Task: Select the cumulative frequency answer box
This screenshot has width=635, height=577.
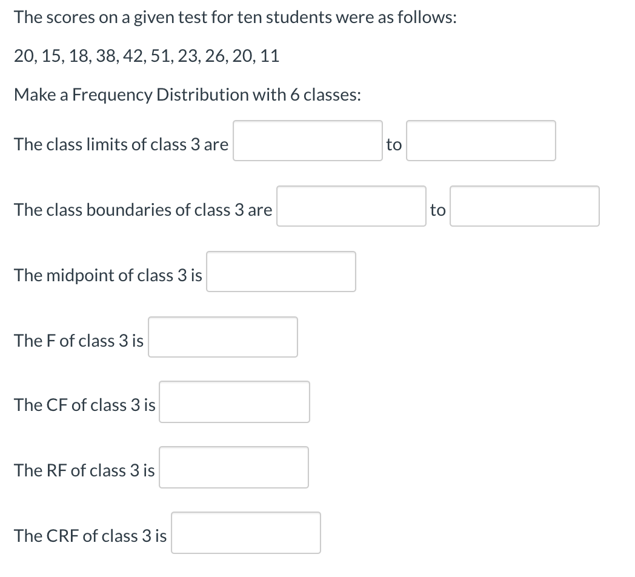Action: coord(234,402)
